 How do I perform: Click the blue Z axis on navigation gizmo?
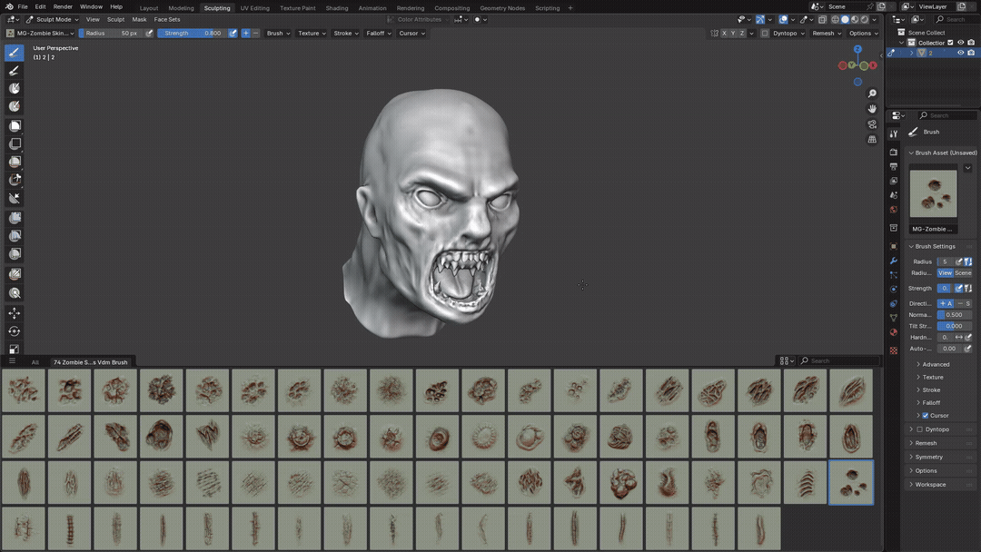(857, 49)
